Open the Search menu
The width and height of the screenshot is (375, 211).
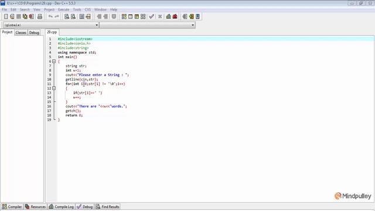click(x=25, y=9)
